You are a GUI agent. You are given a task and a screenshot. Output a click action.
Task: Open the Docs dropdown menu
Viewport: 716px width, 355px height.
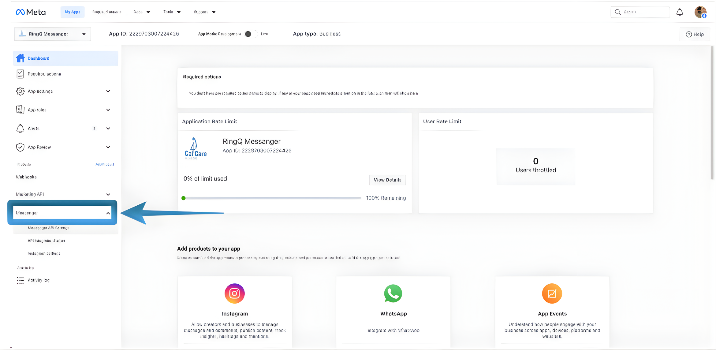tap(141, 12)
